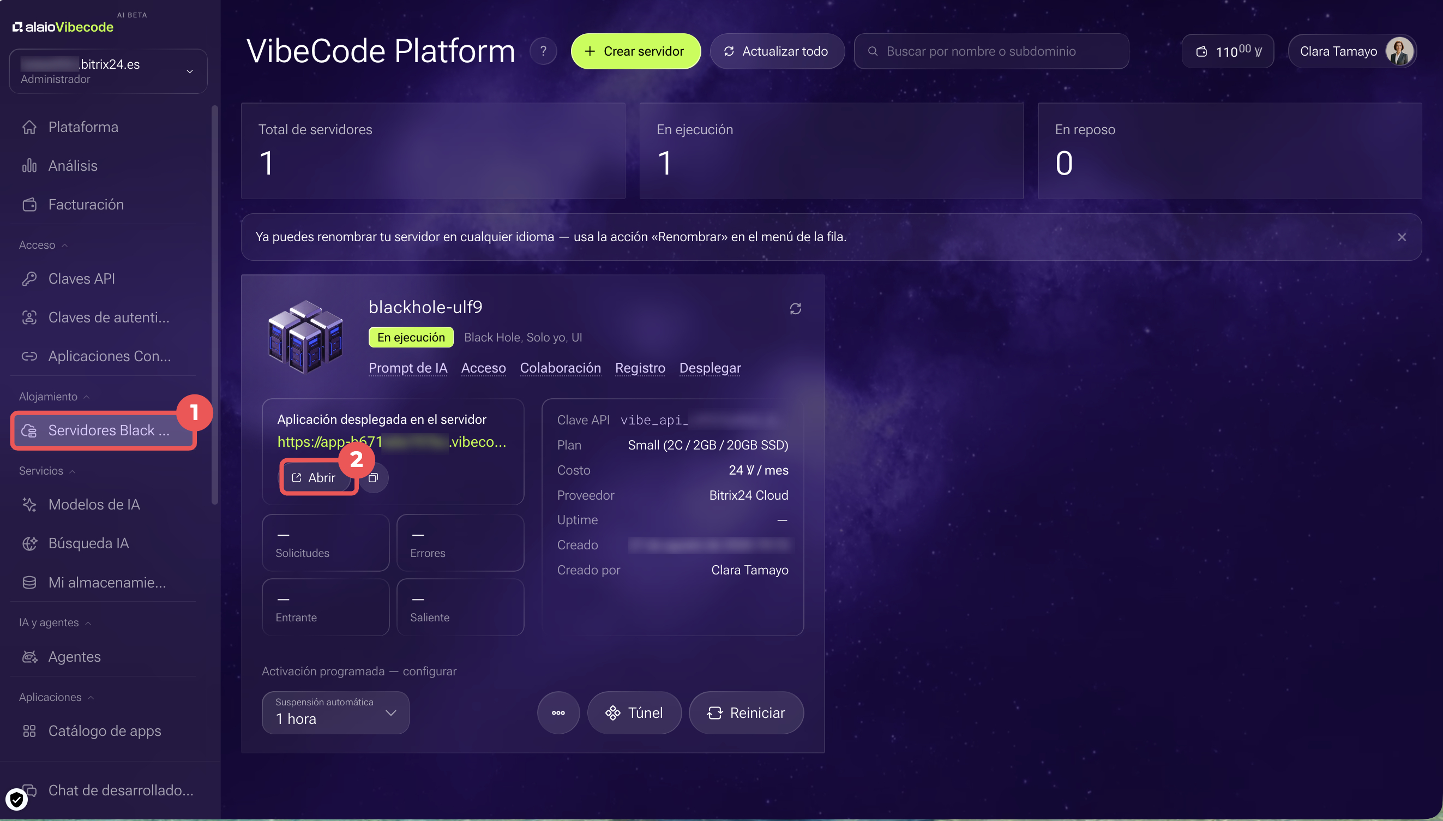Switch to the Registro tab

[640, 368]
